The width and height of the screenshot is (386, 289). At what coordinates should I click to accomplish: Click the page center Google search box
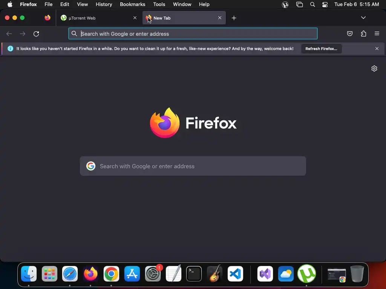click(x=193, y=166)
